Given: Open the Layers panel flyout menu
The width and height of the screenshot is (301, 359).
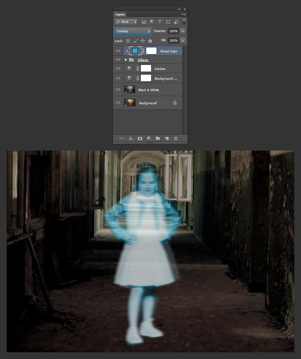Looking at the screenshot, I should (184, 14).
